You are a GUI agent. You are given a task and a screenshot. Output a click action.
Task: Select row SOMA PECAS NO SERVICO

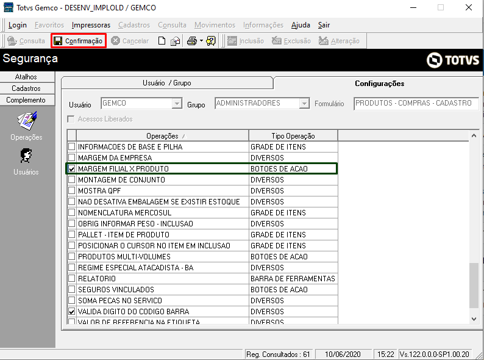(202, 300)
